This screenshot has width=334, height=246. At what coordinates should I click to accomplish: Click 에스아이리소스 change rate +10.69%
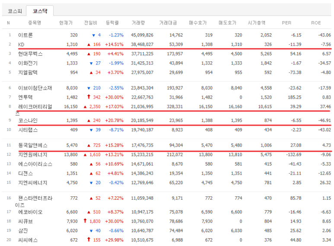114,164
